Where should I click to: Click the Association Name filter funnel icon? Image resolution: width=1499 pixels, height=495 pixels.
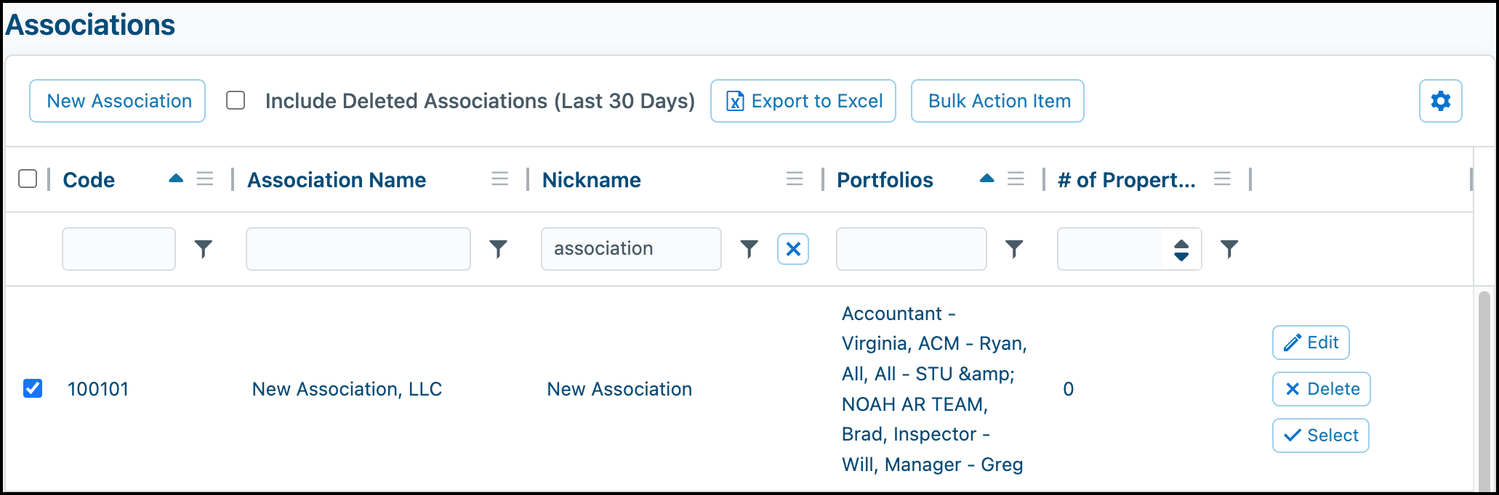[498, 249]
